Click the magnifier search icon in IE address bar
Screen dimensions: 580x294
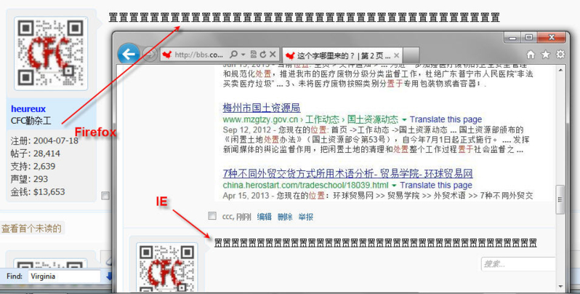point(233,55)
